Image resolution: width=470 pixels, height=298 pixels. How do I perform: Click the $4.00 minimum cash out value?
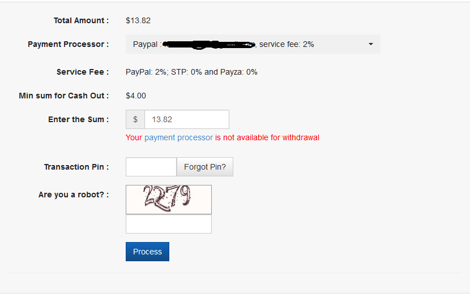[x=136, y=96]
